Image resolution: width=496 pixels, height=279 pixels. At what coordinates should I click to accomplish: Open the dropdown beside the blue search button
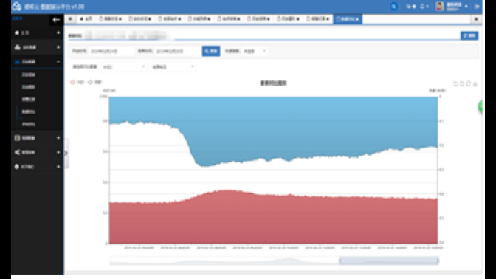pos(255,51)
